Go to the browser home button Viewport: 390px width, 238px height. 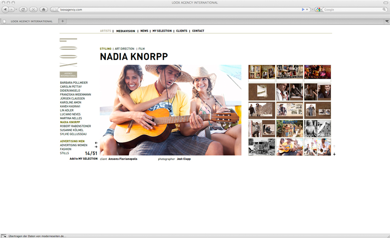[43, 9]
